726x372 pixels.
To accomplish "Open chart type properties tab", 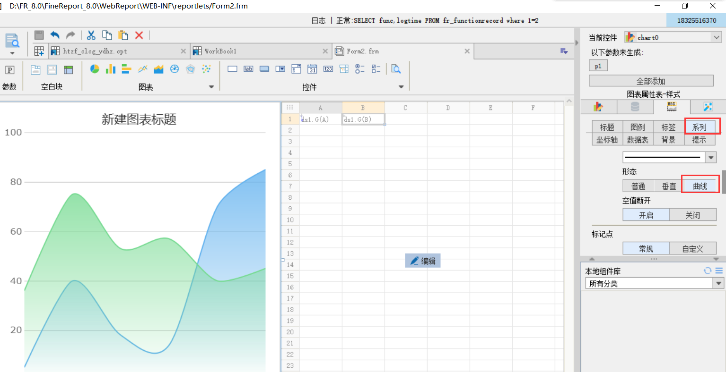I will point(598,107).
